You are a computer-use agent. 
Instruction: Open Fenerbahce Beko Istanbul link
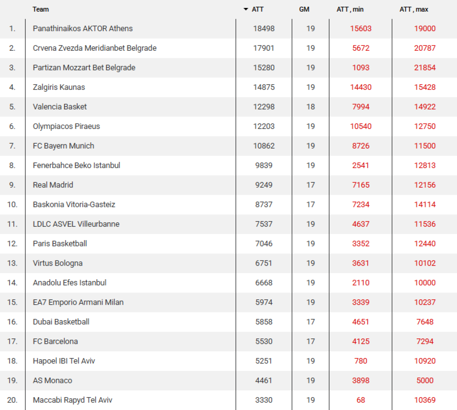tap(76, 166)
